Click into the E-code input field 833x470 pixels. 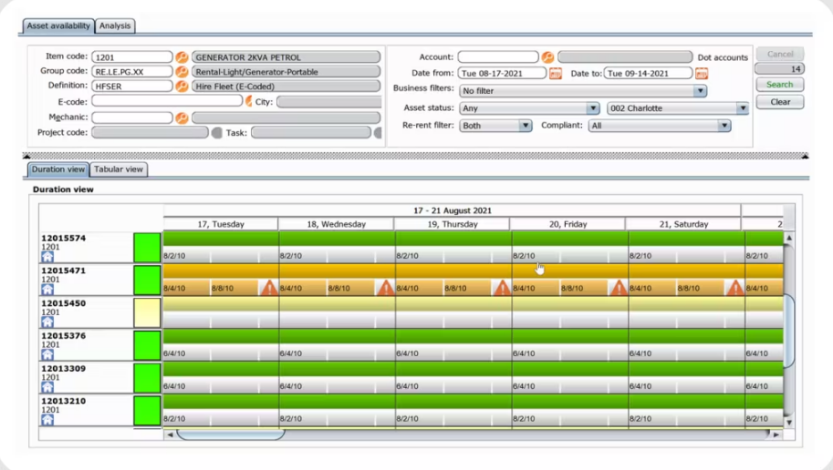pyautogui.click(x=166, y=102)
